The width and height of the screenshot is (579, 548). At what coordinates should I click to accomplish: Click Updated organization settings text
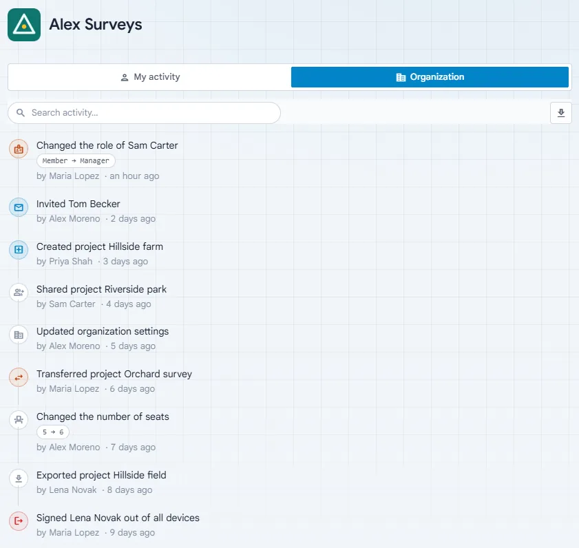103,332
